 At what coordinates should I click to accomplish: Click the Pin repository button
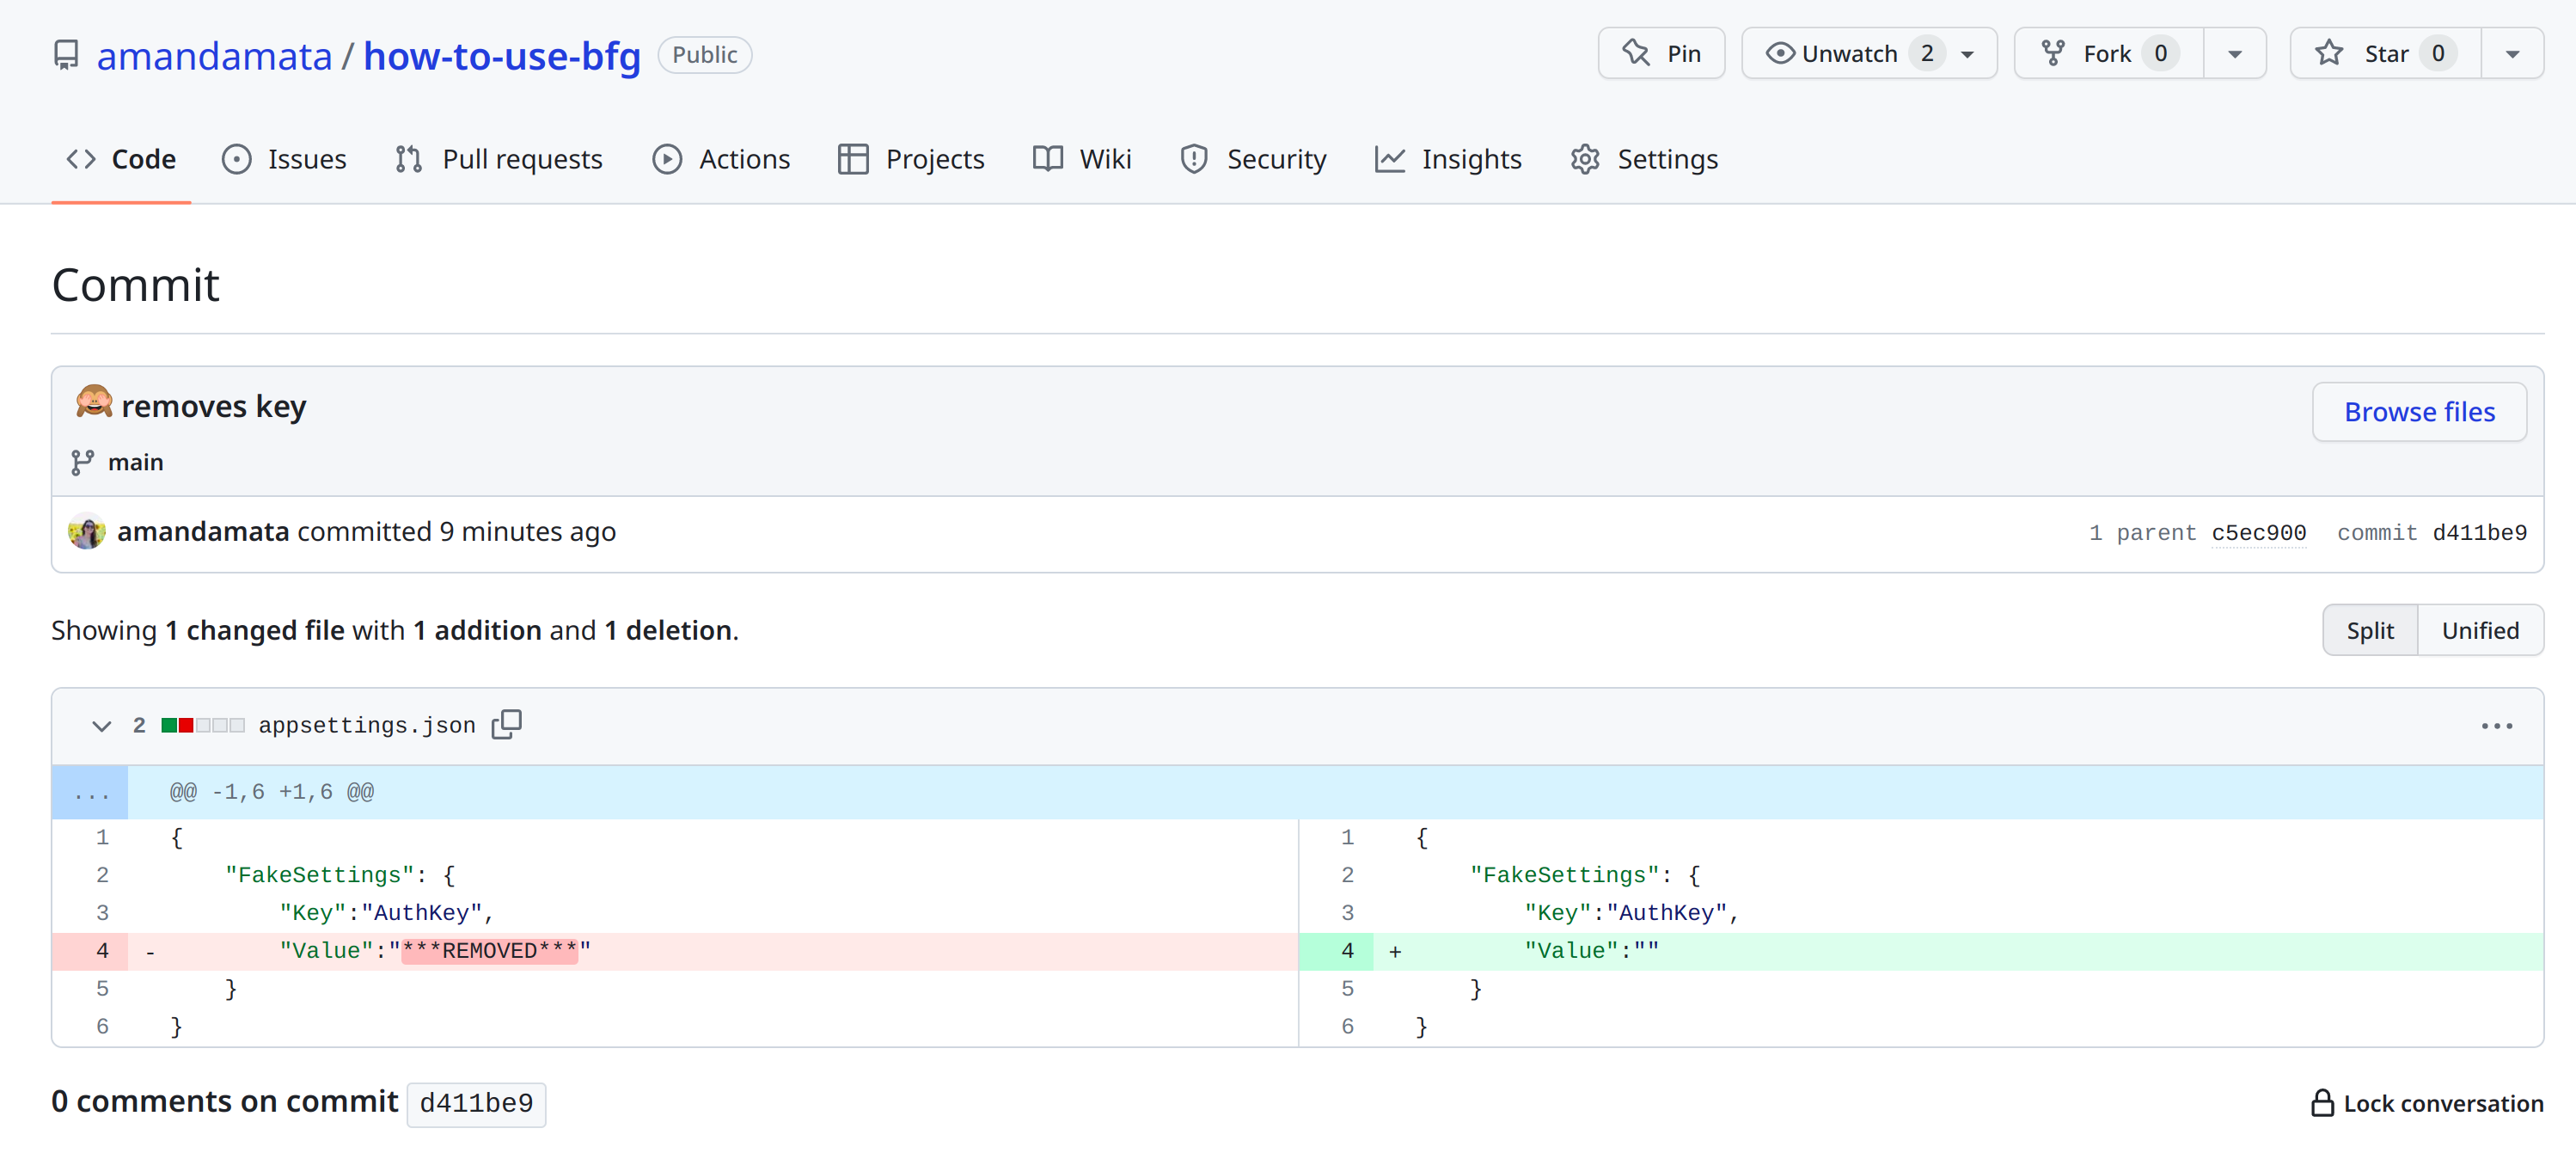point(1661,53)
